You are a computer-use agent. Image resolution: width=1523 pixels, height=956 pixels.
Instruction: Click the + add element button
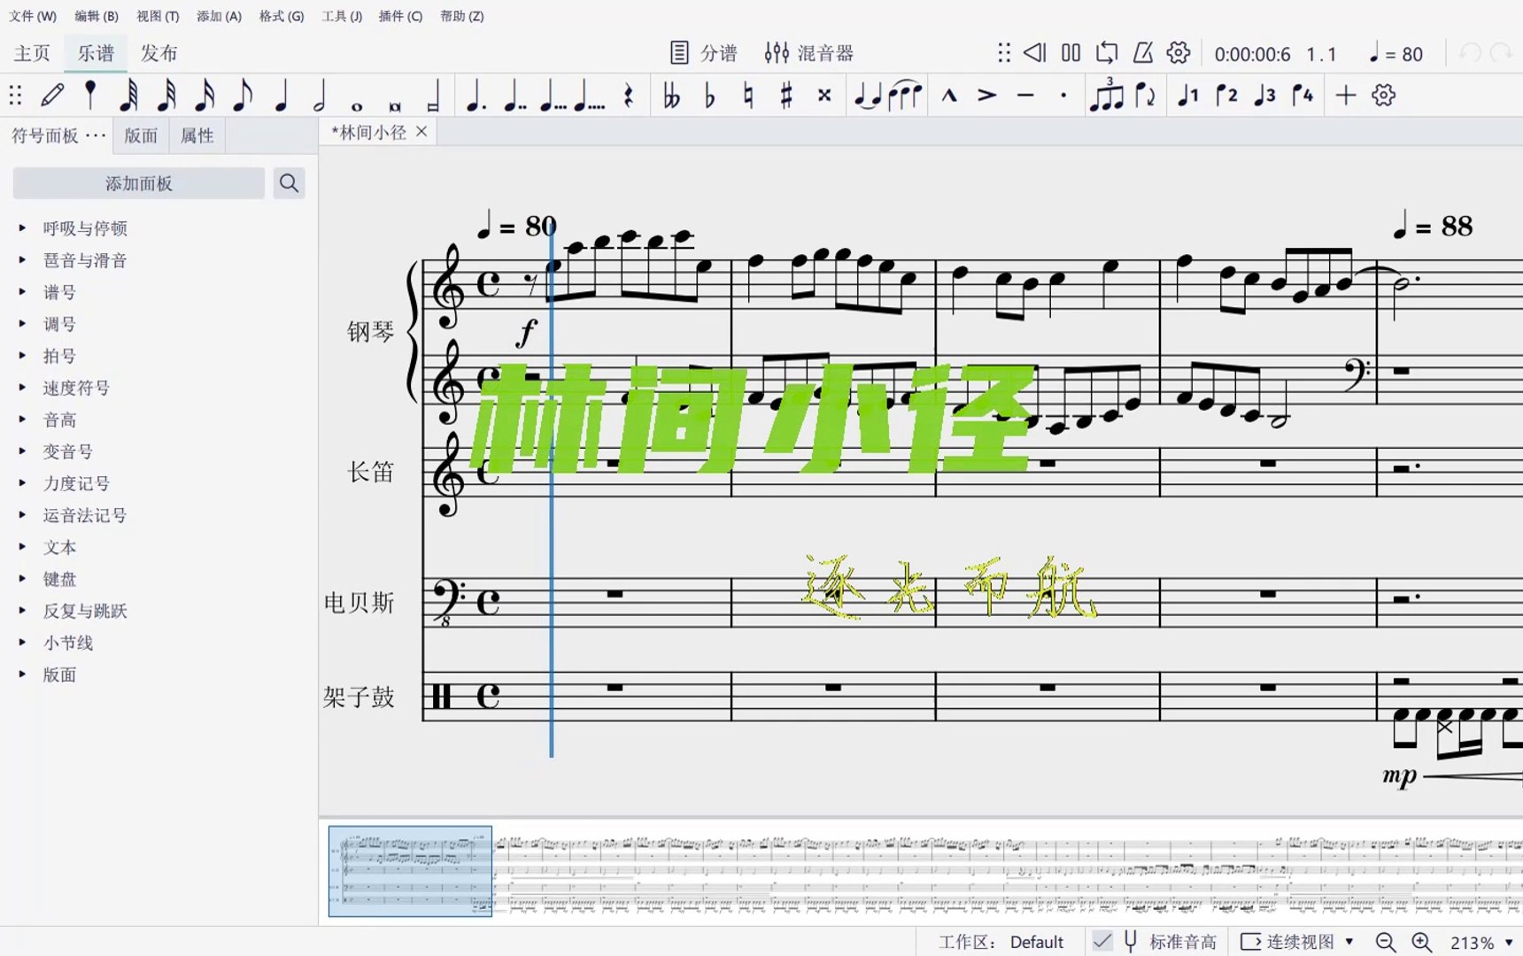click(x=1345, y=95)
